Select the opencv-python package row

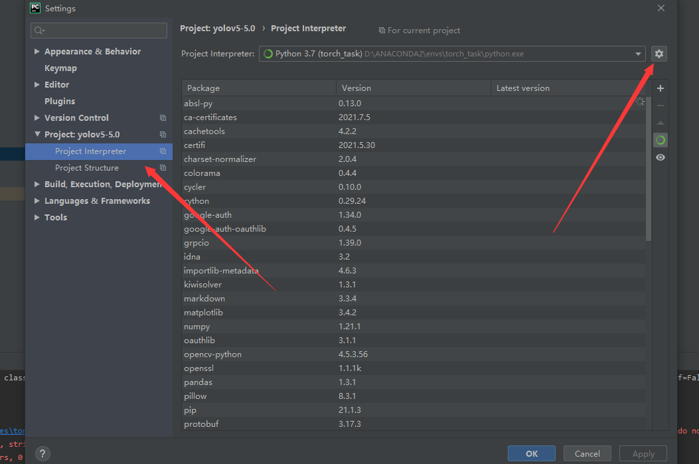tap(414, 354)
